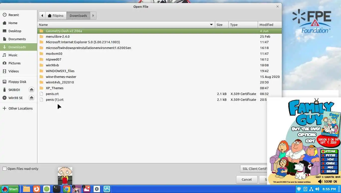Select the Geometry.Dash.v2.206a folder
The width and height of the screenshot is (341, 193).
[x=160, y=31]
